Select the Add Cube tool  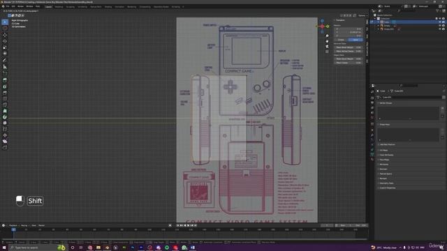5,73
